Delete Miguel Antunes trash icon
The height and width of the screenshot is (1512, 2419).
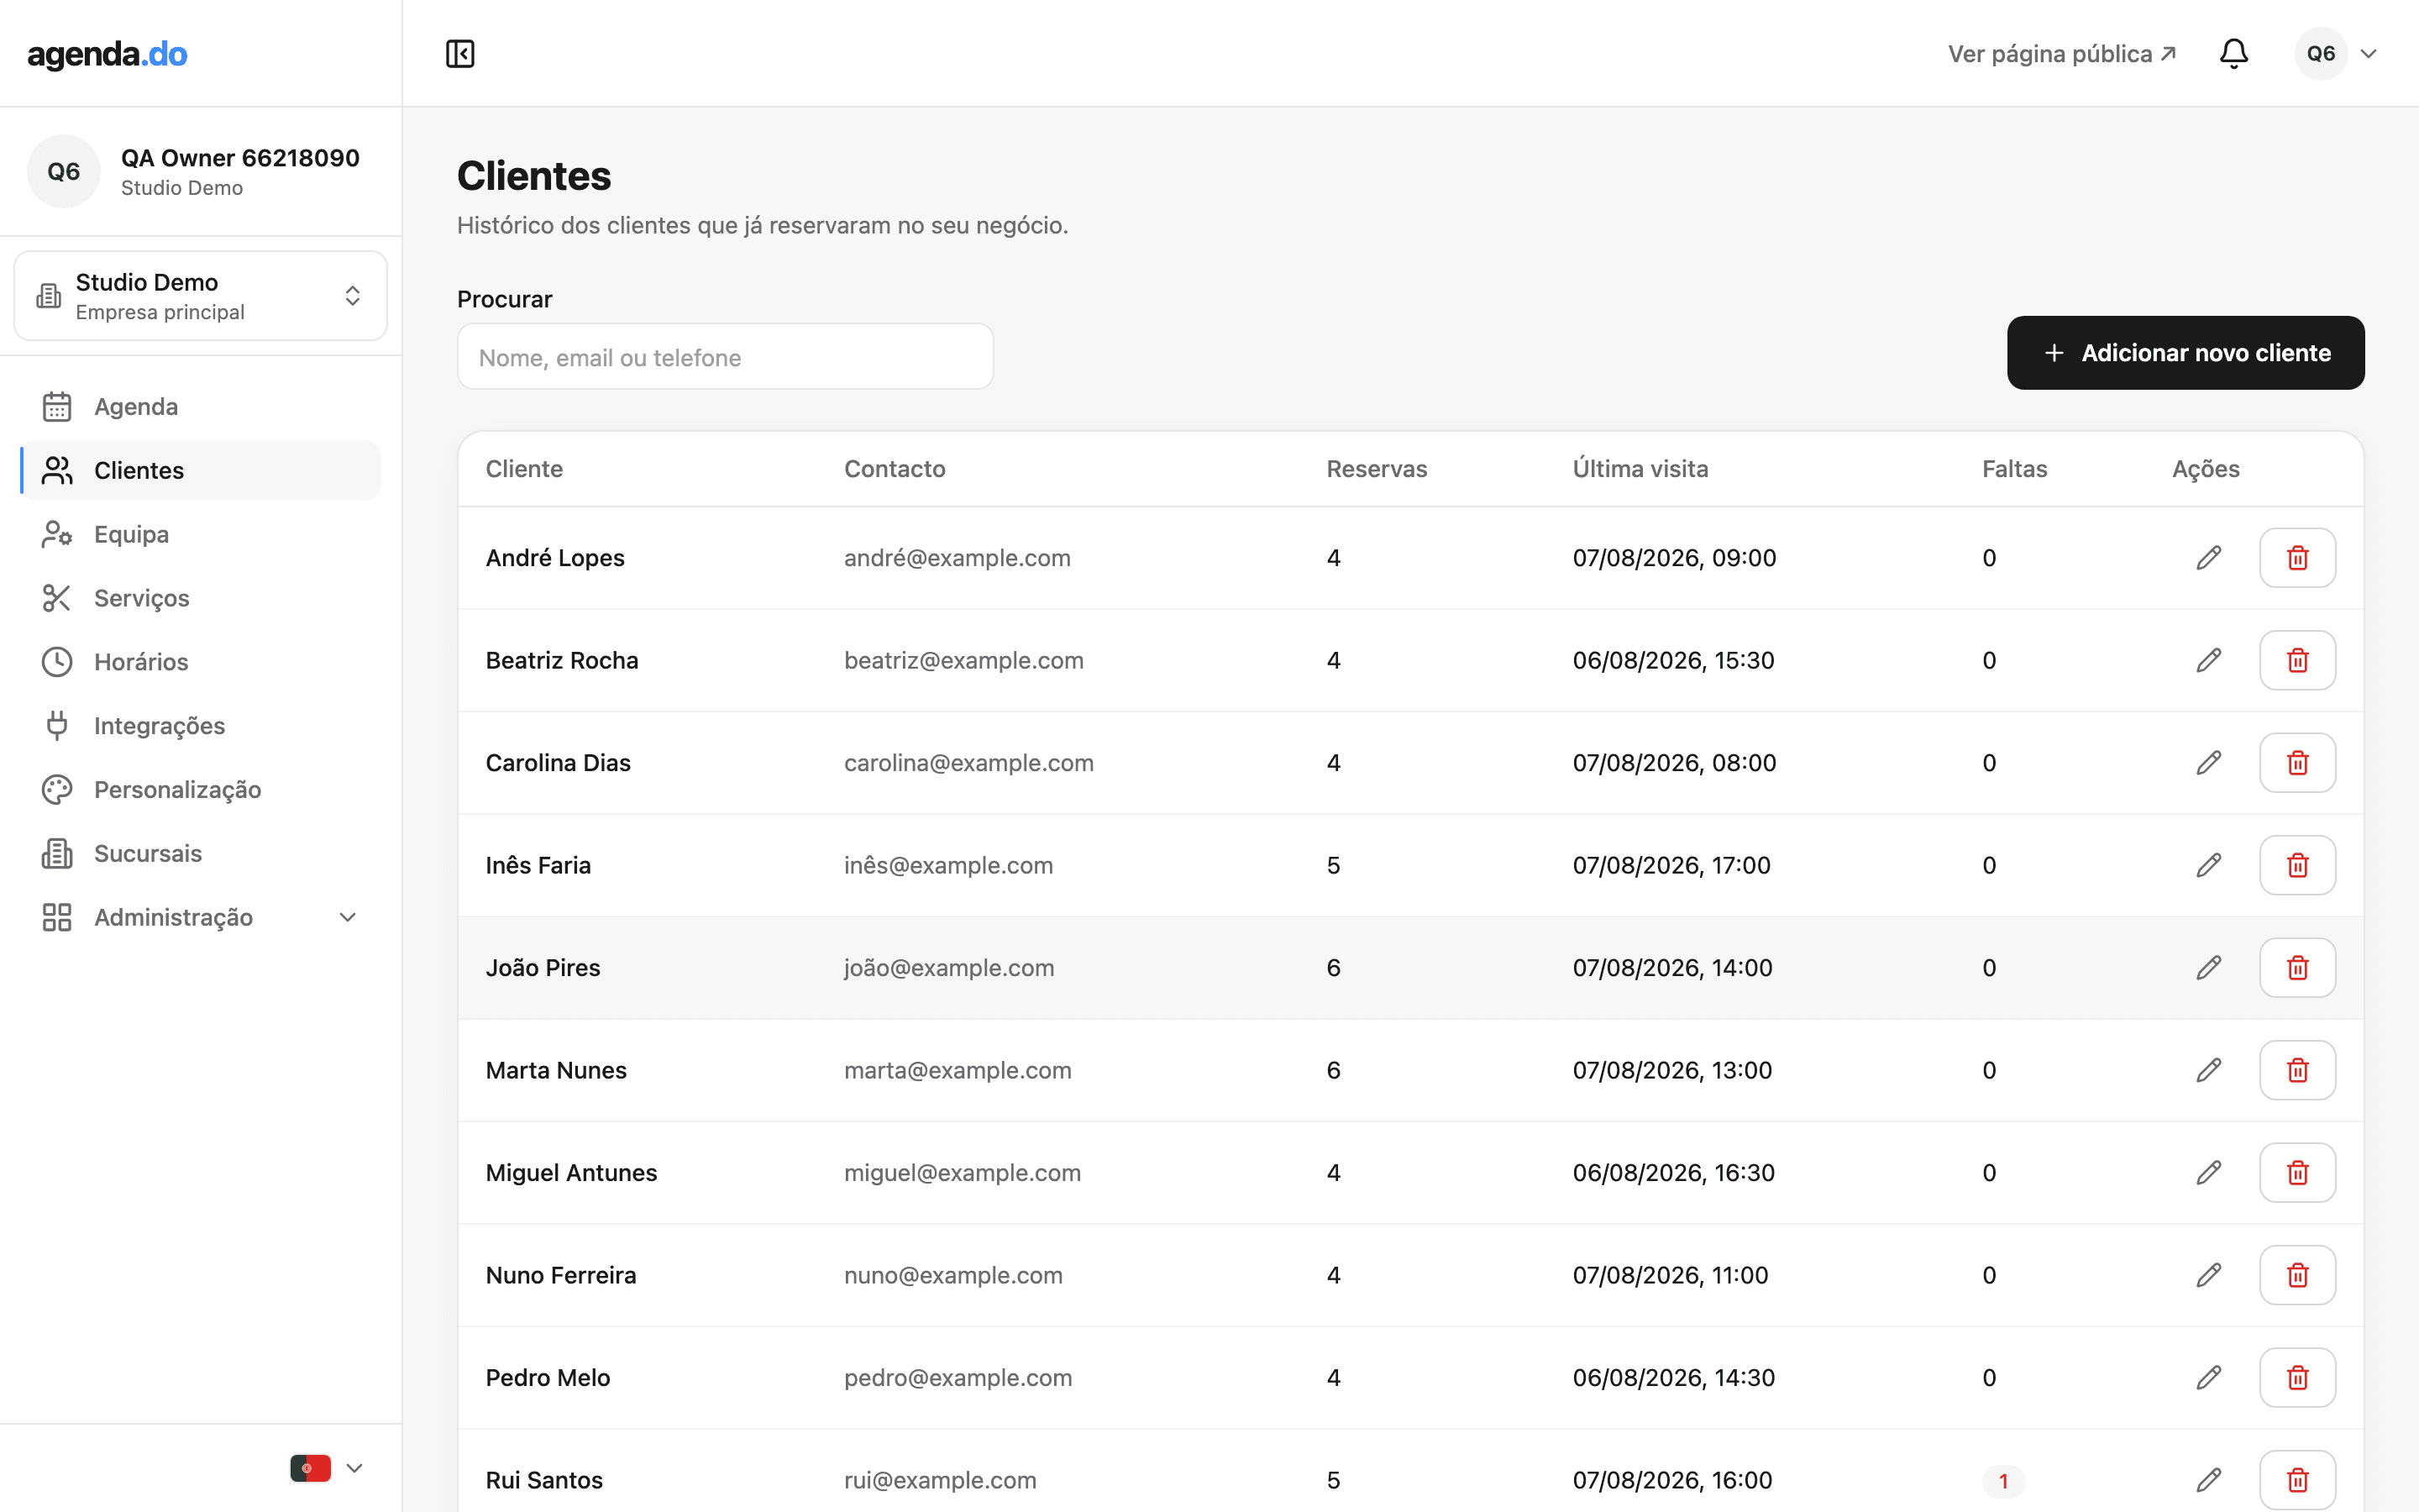[2297, 1173]
